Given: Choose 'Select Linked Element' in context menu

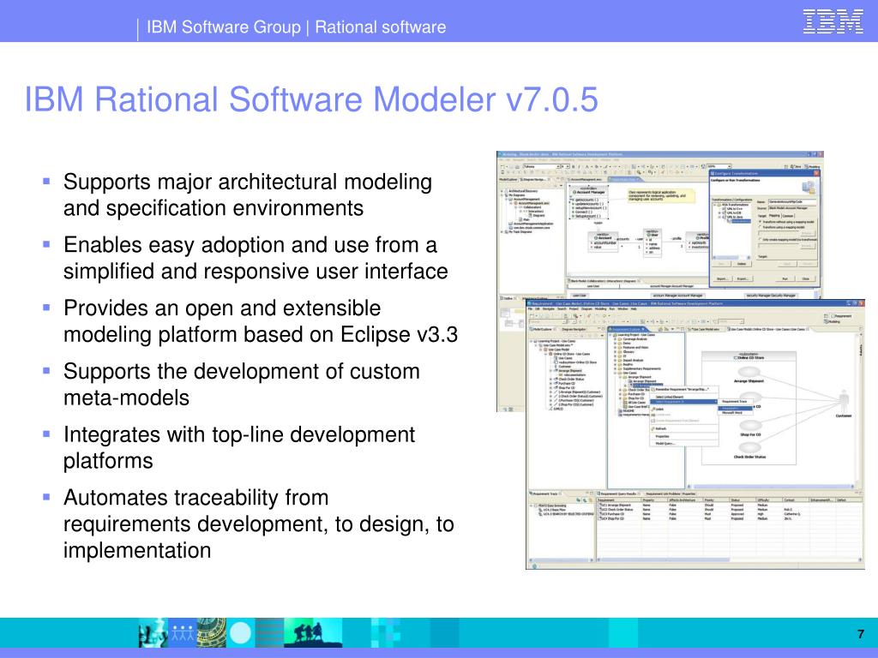Looking at the screenshot, I should 684,398.
